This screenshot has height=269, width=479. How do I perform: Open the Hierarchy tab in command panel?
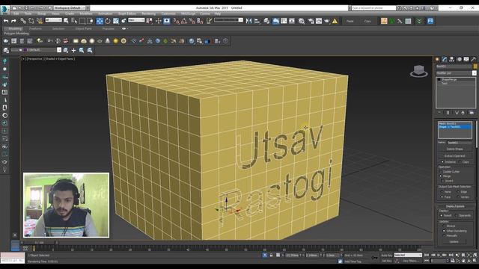451,59
